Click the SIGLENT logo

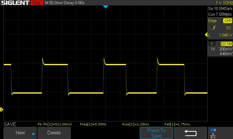click(x=15, y=3)
